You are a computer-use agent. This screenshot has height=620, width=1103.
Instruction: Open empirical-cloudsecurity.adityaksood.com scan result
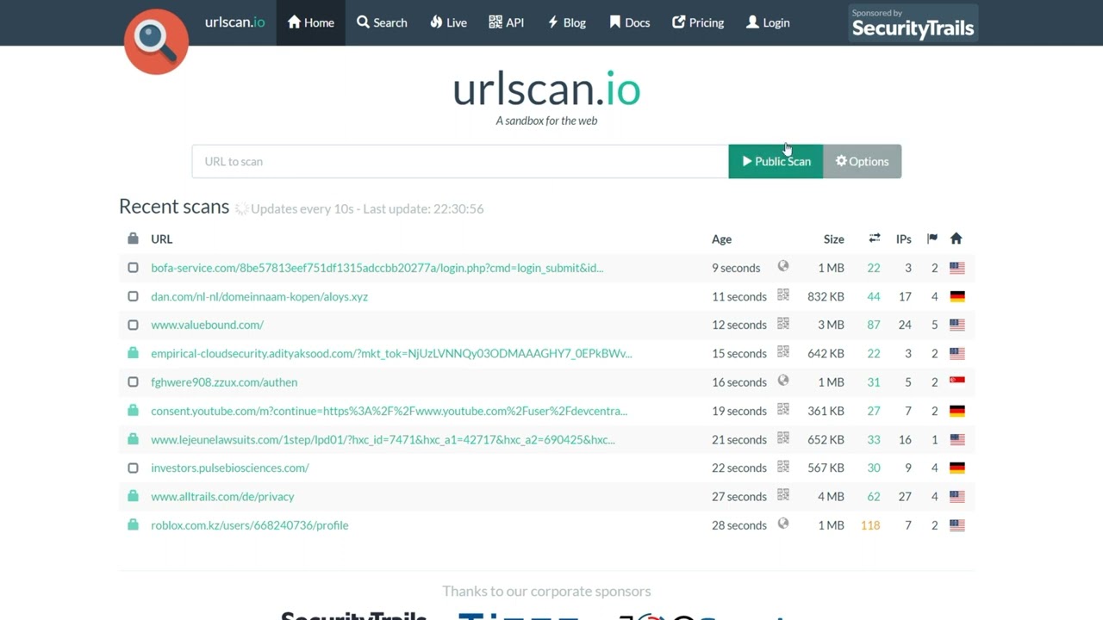(391, 353)
